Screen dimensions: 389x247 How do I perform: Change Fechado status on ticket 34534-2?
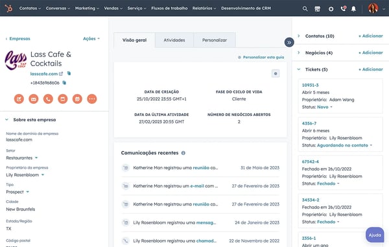click(328, 222)
